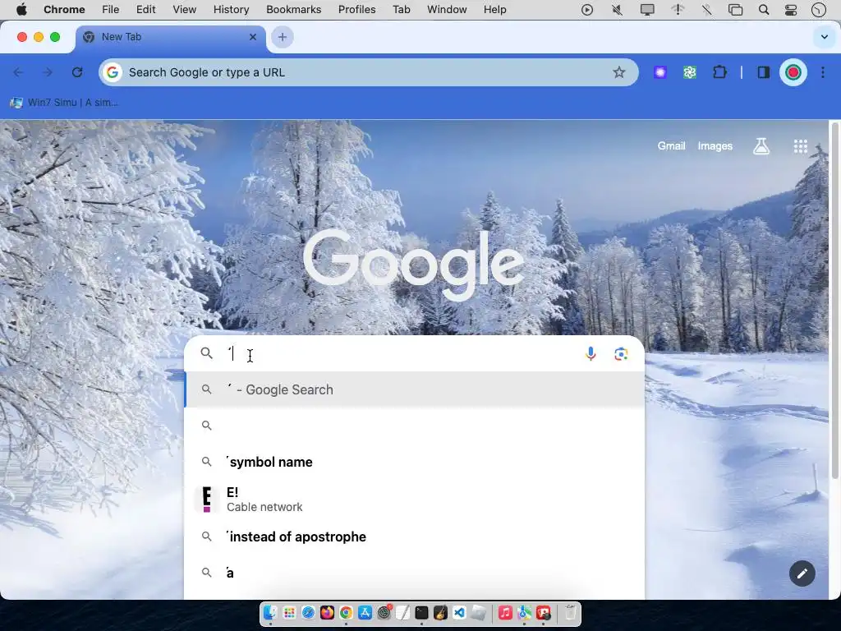Viewport: 841px width, 631px height.
Task: Open the Win7 Simu bookmark
Action: pos(64,103)
